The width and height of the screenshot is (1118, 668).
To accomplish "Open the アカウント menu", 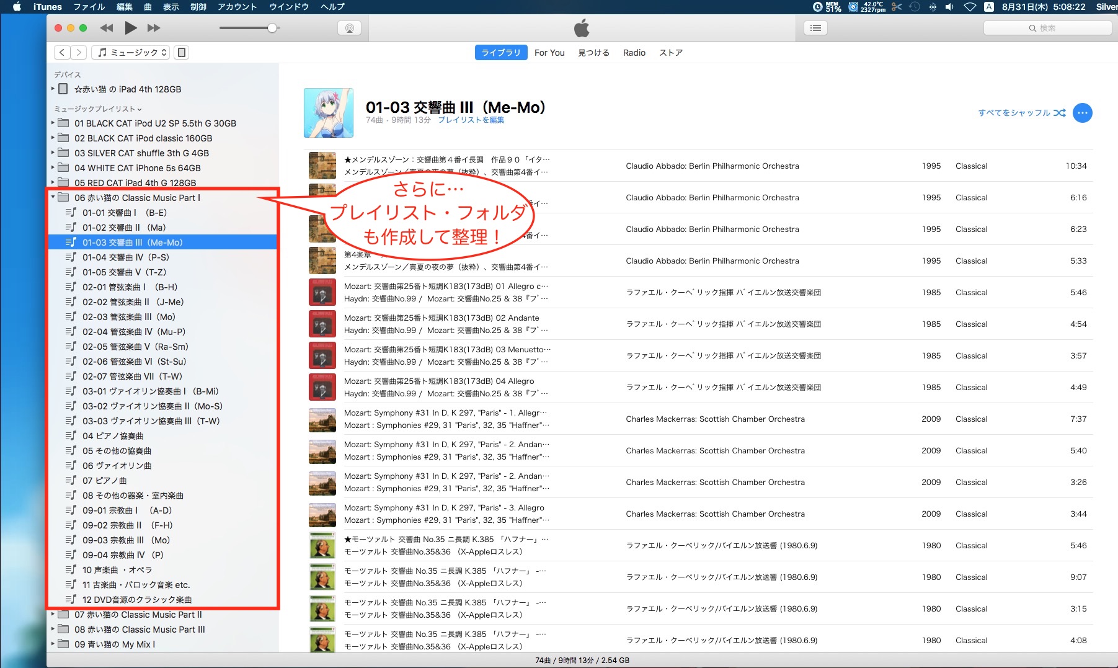I will point(237,7).
